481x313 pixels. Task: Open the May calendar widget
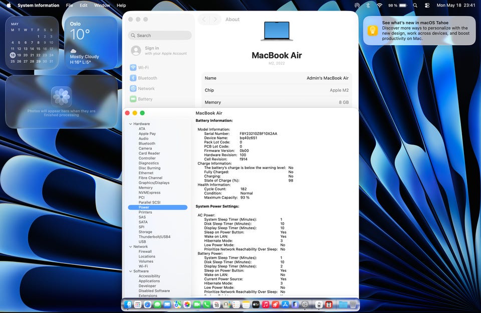point(32,43)
